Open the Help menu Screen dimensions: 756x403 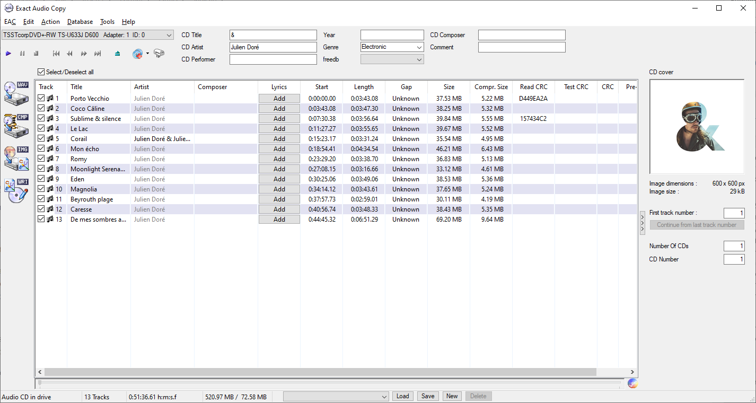[x=128, y=22]
